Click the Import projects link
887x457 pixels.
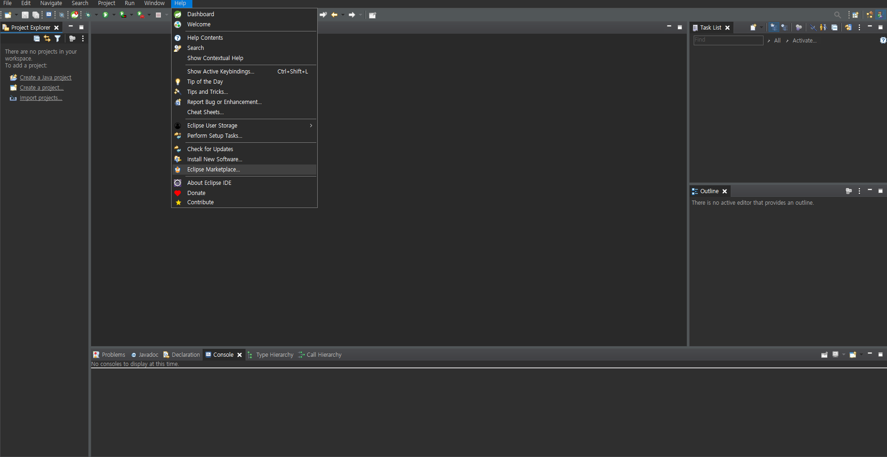pyautogui.click(x=41, y=98)
